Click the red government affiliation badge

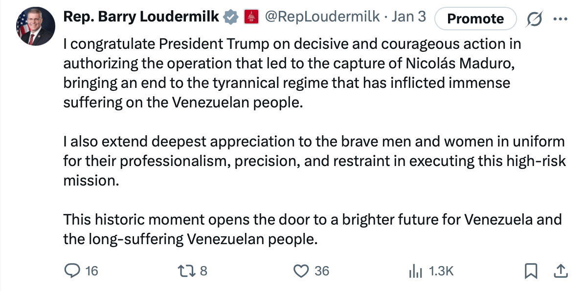coord(249,18)
